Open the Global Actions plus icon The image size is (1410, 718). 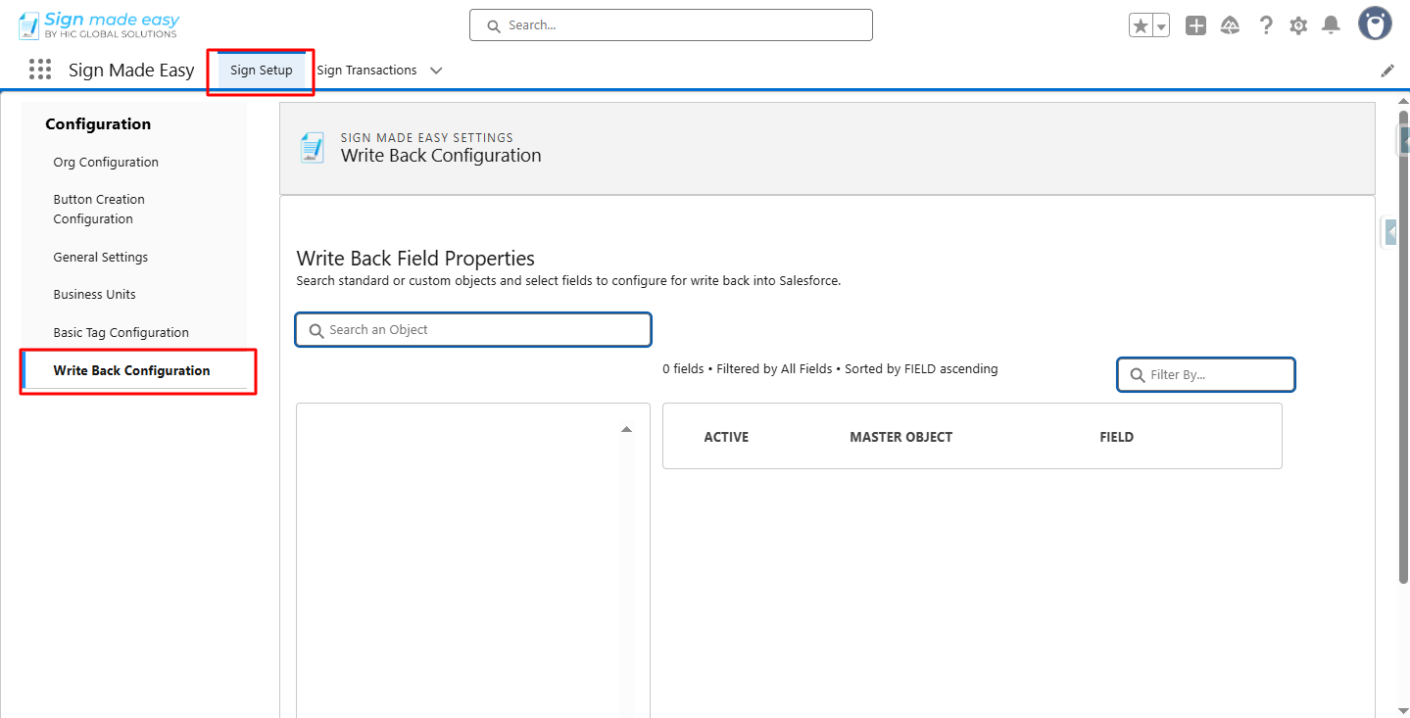point(1195,25)
